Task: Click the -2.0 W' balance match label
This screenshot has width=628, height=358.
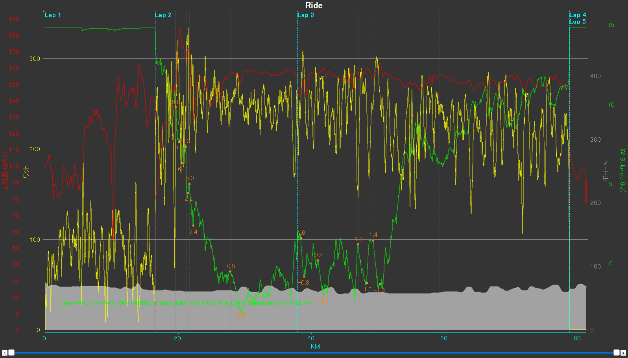Action: click(324, 301)
